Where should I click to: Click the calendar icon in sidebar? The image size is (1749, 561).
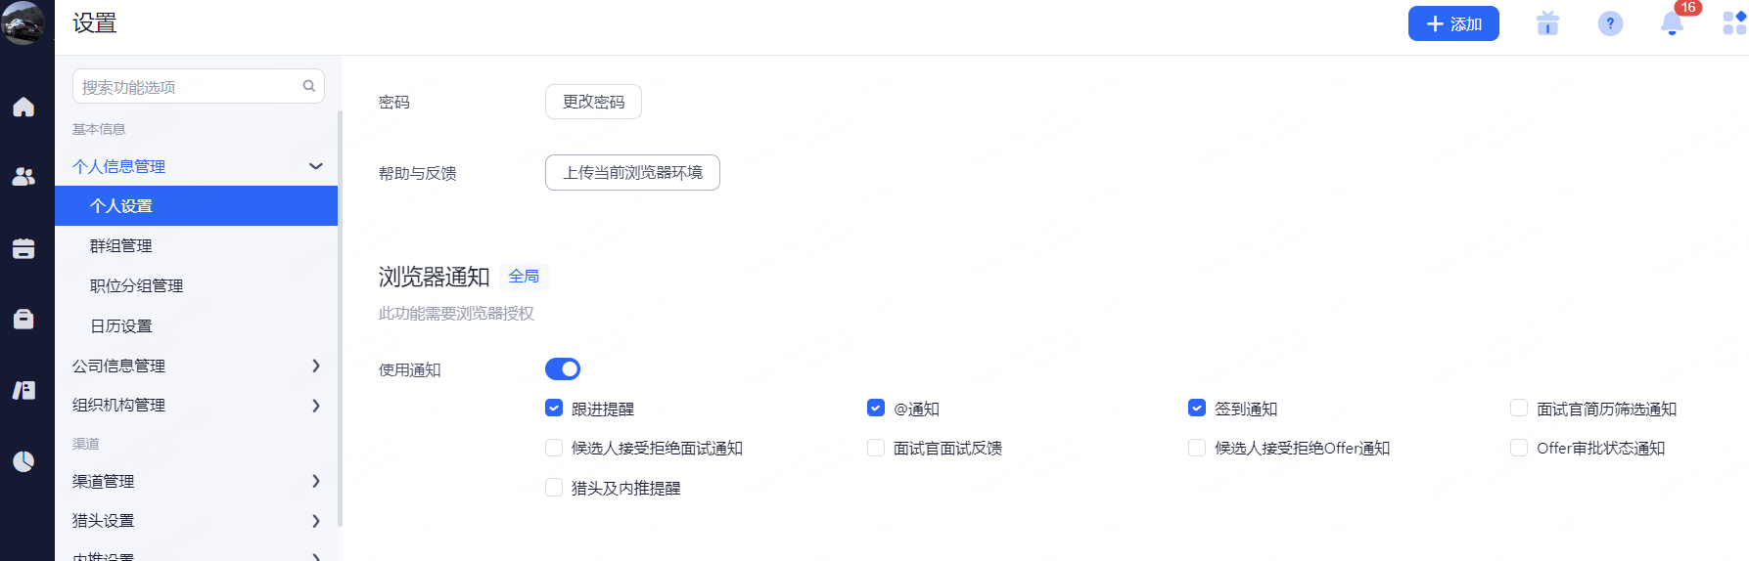pos(23,249)
